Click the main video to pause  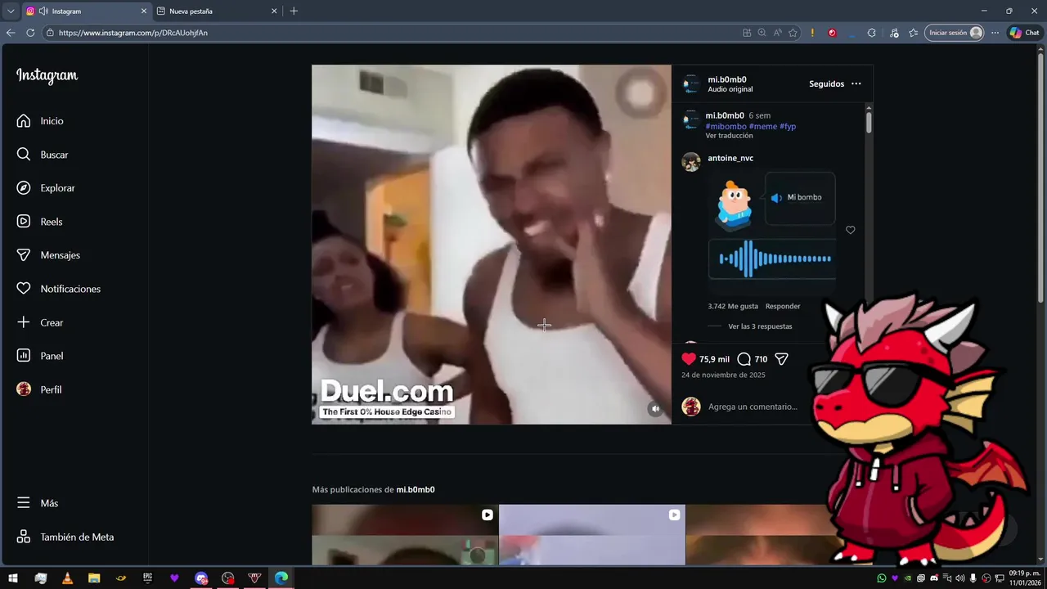[491, 244]
